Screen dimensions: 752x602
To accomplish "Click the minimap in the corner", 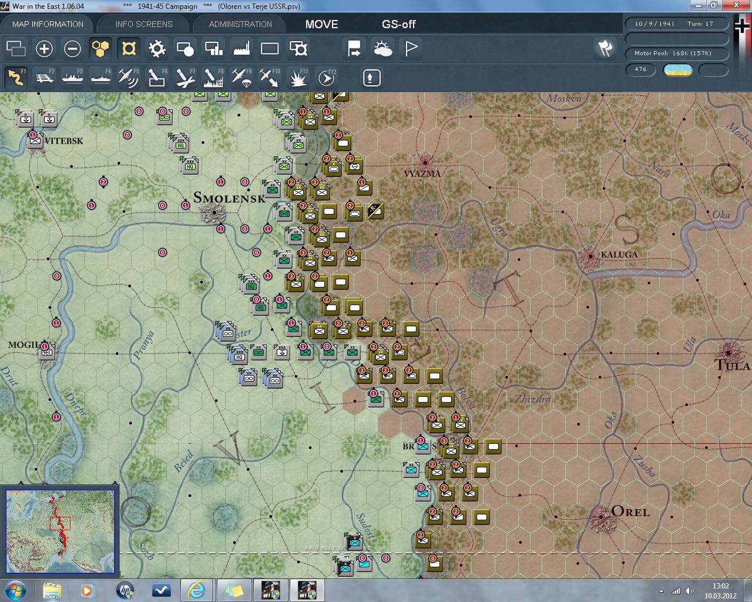I will [x=60, y=531].
